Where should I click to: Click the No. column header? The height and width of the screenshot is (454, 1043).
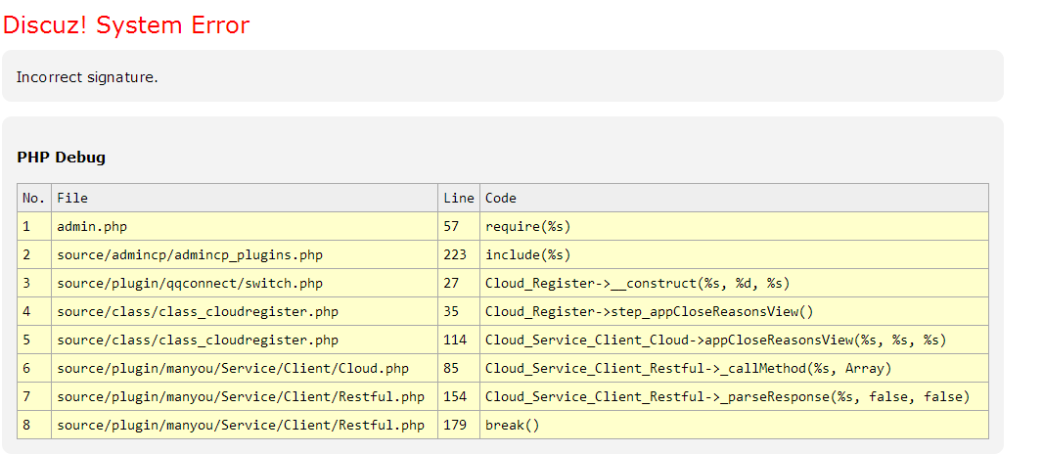coord(33,198)
